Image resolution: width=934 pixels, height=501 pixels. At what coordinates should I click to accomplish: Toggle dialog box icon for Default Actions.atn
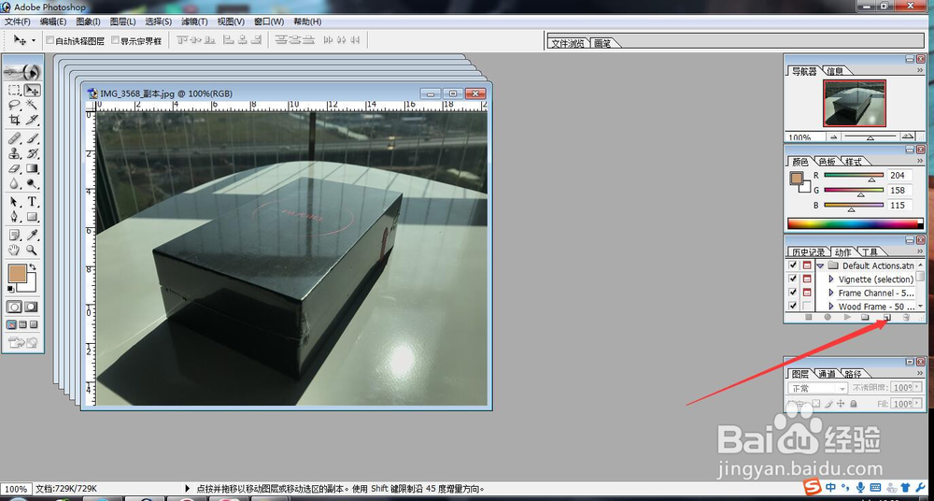807,265
